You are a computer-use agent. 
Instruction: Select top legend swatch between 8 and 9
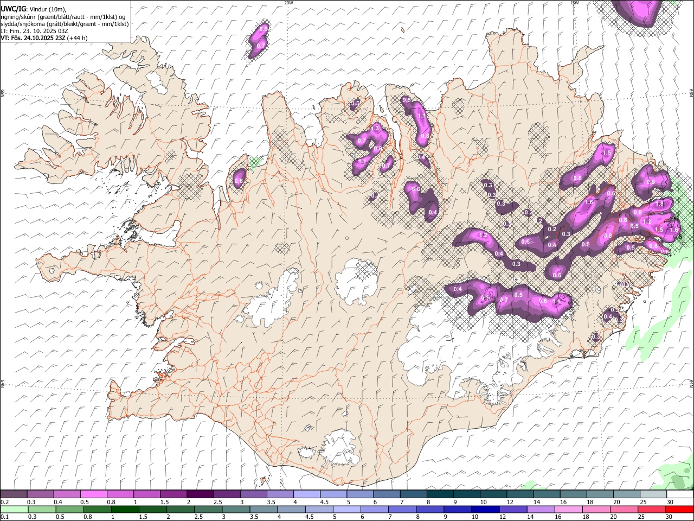coord(439,494)
